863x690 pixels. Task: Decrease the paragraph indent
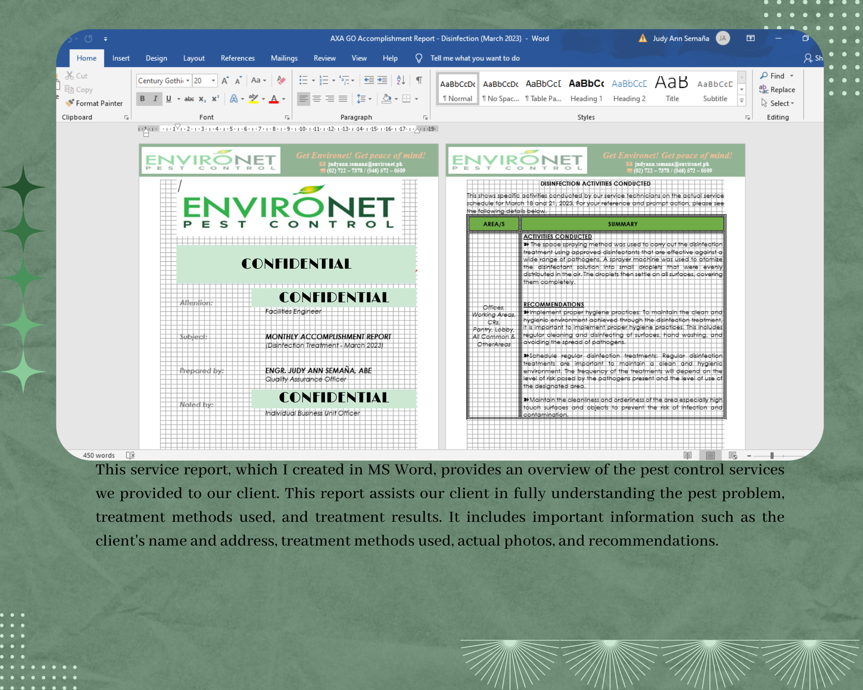click(369, 80)
